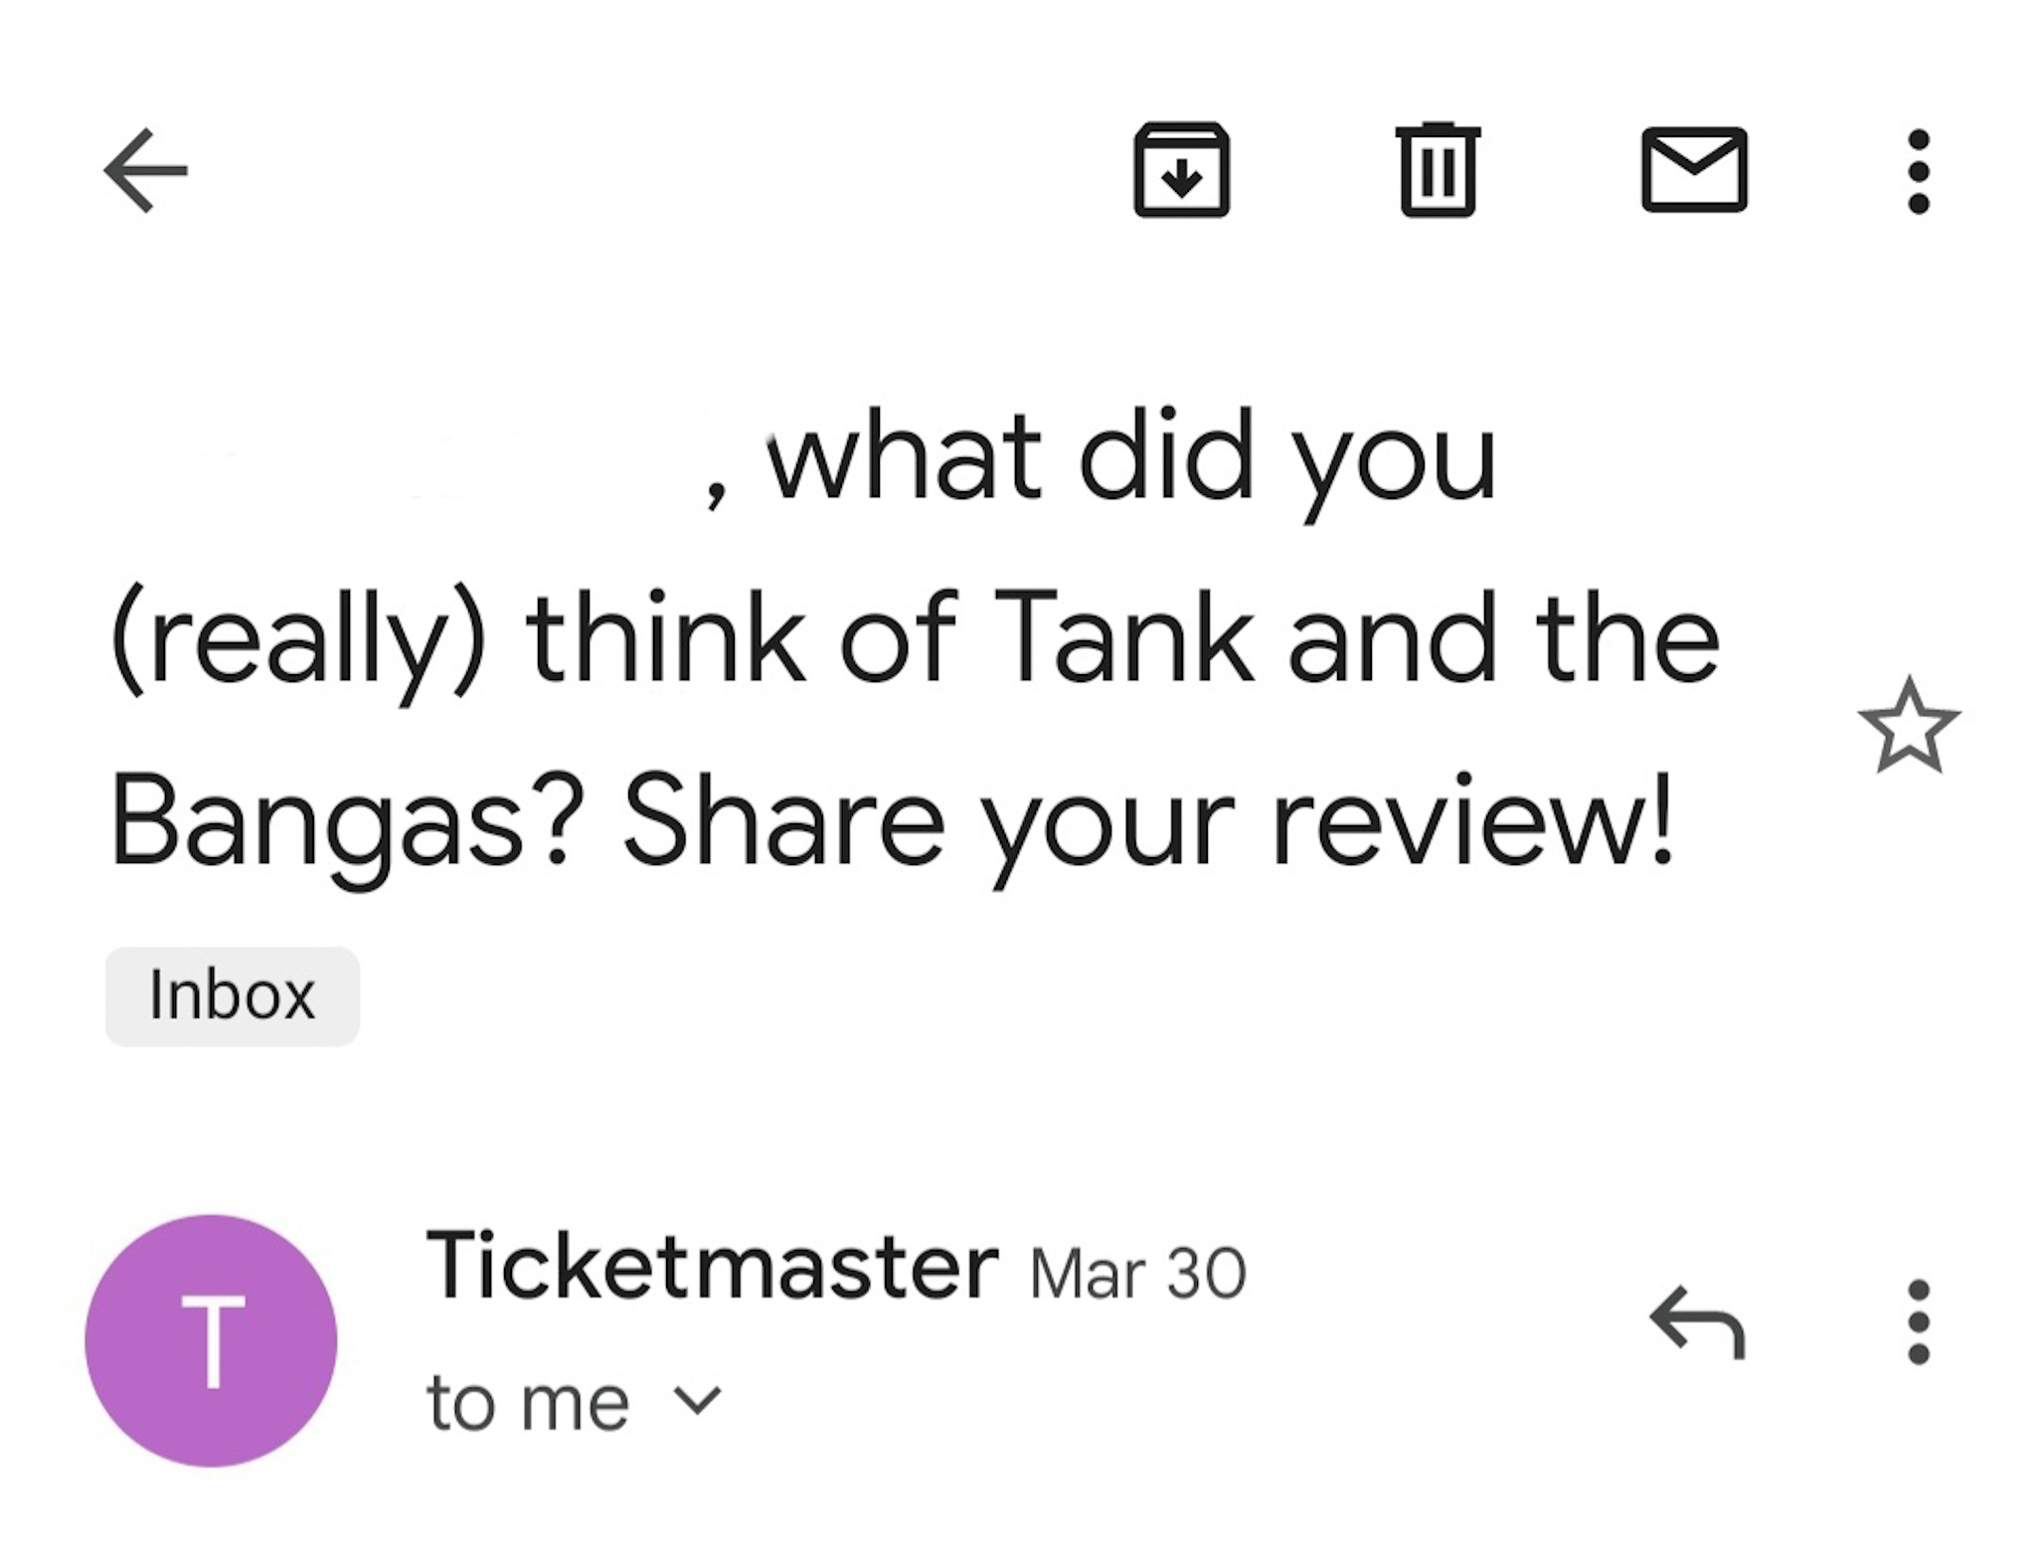Expand recipient details chevron next to "to me"
This screenshot has width=2036, height=1564.
tap(697, 1401)
